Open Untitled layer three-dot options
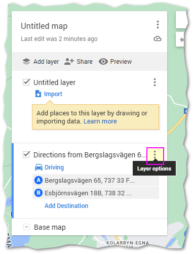Viewport: 193px width, 254px height. [x=155, y=82]
